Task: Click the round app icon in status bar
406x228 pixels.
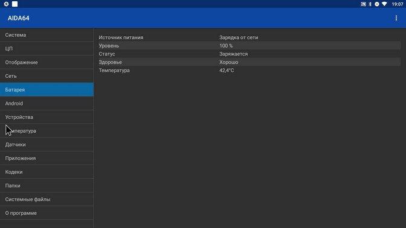Action: [6, 4]
